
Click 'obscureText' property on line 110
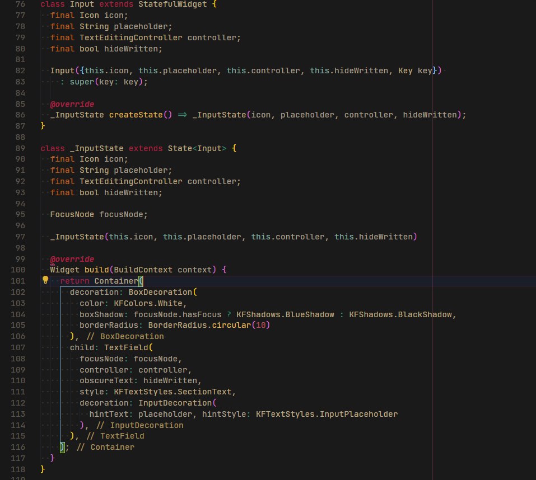(106, 380)
